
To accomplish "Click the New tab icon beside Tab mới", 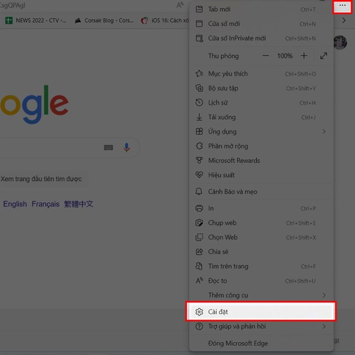I will click(199, 9).
